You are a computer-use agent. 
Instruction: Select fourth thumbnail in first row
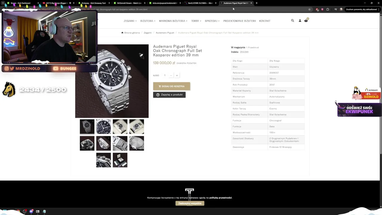[137, 127]
